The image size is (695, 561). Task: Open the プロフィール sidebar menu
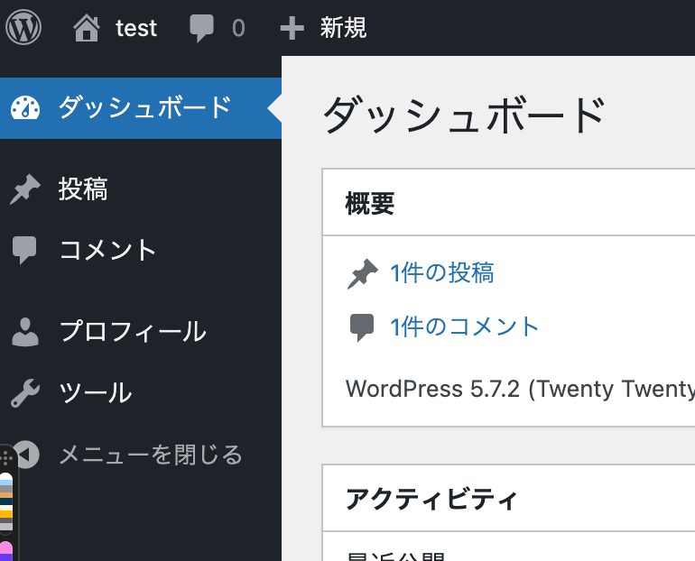[133, 331]
